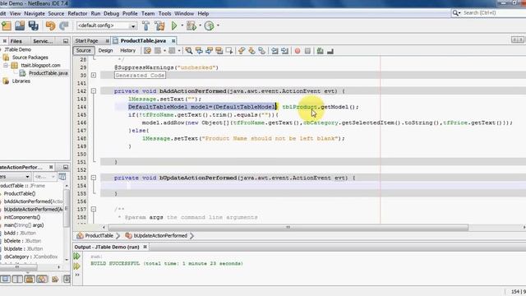Select the Libraries node
Viewport: 526px width, 296px height.
click(x=21, y=81)
